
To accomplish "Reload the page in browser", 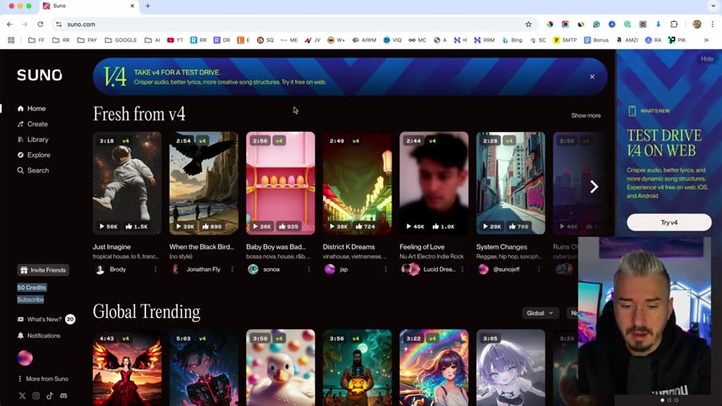I will [x=41, y=25].
